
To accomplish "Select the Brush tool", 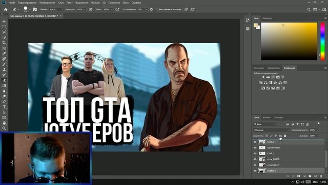I will coord(4,64).
